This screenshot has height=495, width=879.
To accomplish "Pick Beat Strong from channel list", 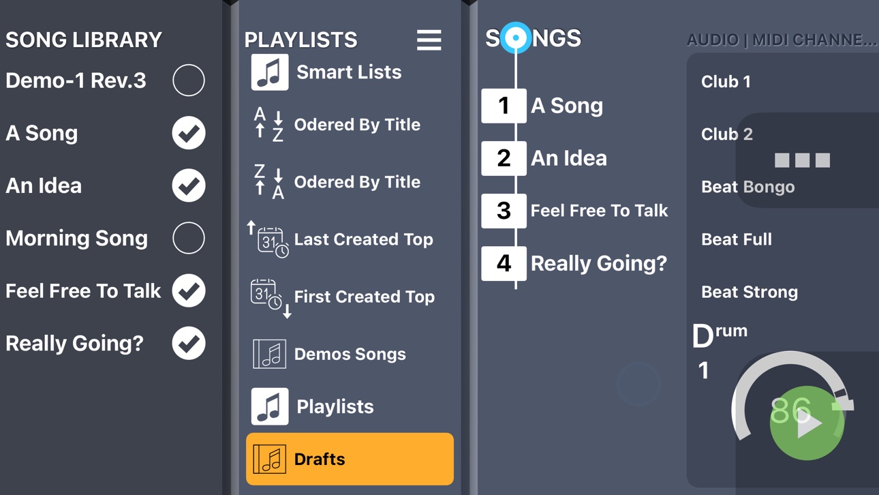I will point(750,292).
